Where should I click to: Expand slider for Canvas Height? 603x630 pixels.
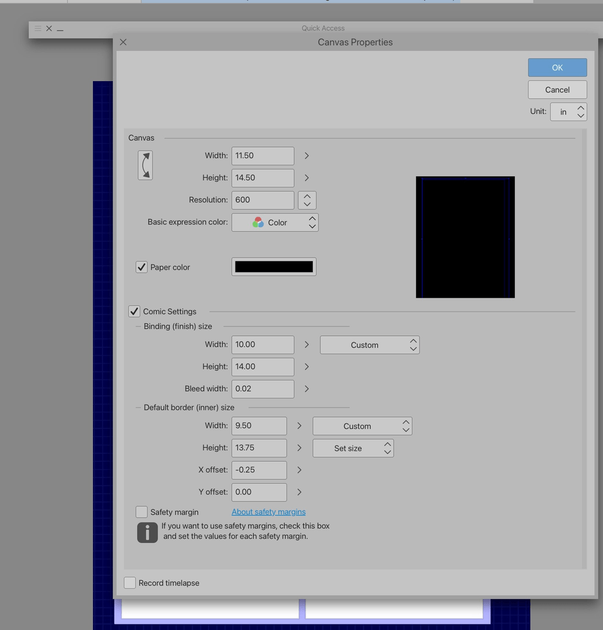pyautogui.click(x=307, y=178)
